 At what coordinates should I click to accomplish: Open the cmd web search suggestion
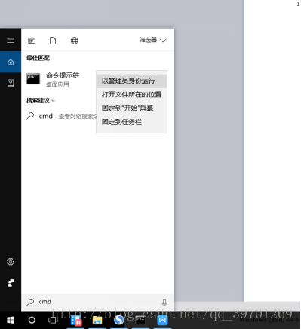click(61, 116)
